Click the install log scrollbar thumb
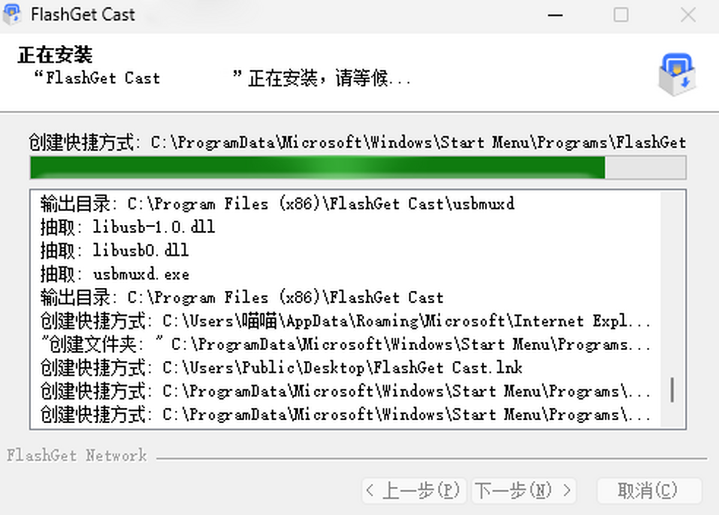This screenshot has height=515, width=719. [x=672, y=390]
